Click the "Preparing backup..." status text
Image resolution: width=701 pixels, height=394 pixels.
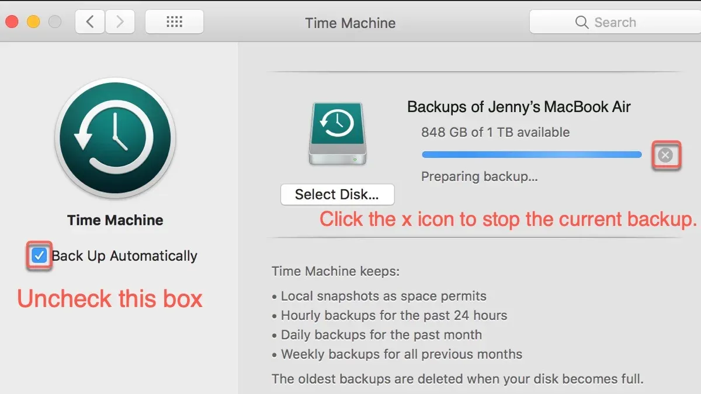(480, 176)
